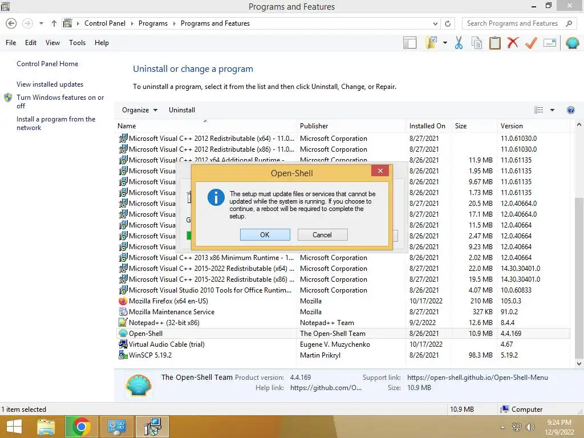This screenshot has width=584, height=438.
Task: Open the folder options dropdown arrow
Action: [x=445, y=43]
